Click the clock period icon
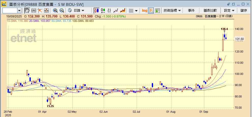 pyautogui.click(x=70, y=11)
